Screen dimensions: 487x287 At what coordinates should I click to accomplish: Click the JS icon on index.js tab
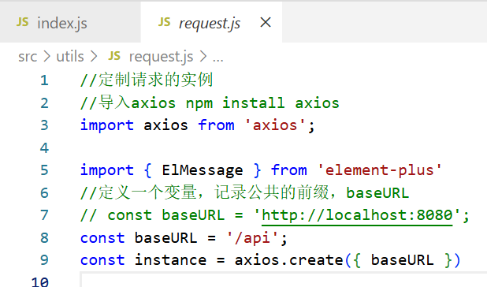coord(22,22)
